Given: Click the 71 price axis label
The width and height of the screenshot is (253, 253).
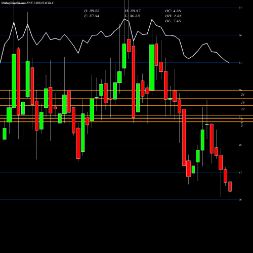Looking at the screenshot, I should (240, 8).
